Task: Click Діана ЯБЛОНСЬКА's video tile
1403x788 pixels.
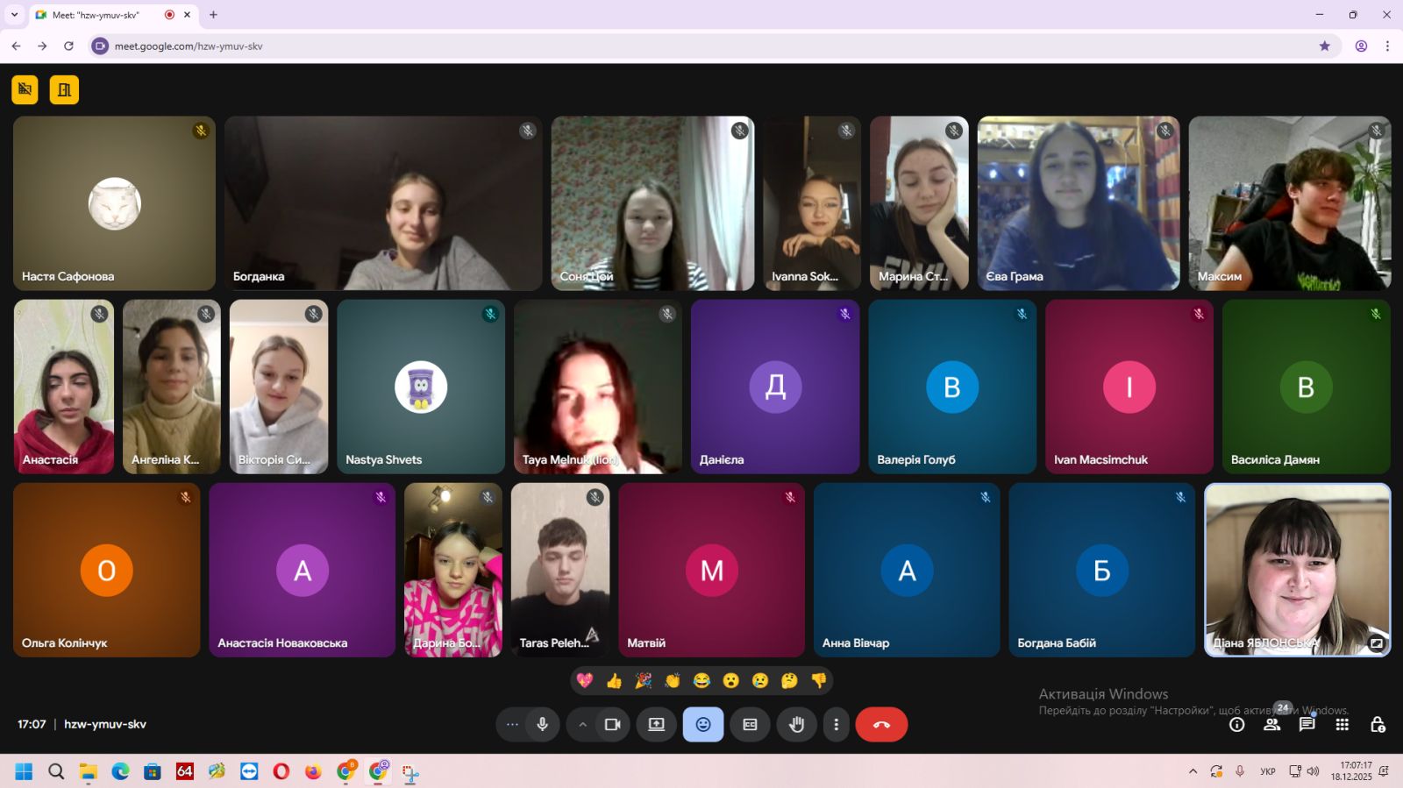Action: pos(1296,570)
